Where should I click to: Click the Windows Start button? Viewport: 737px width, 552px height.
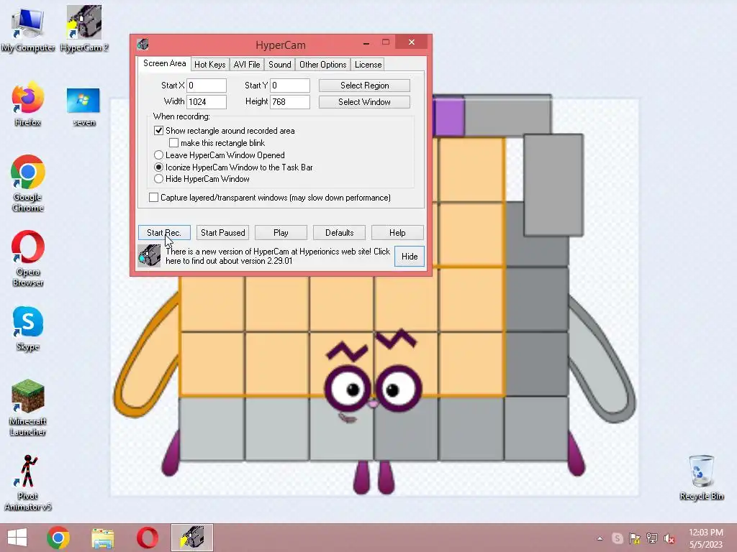tap(17, 538)
